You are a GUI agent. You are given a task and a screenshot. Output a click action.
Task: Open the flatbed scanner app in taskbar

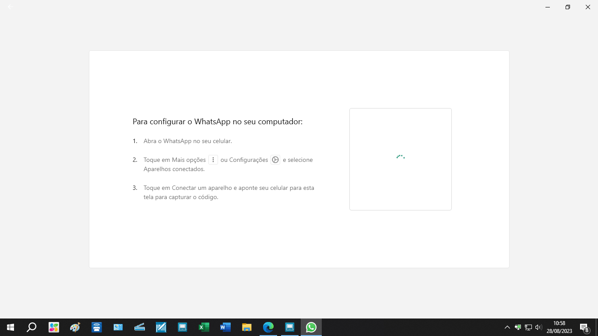140,327
